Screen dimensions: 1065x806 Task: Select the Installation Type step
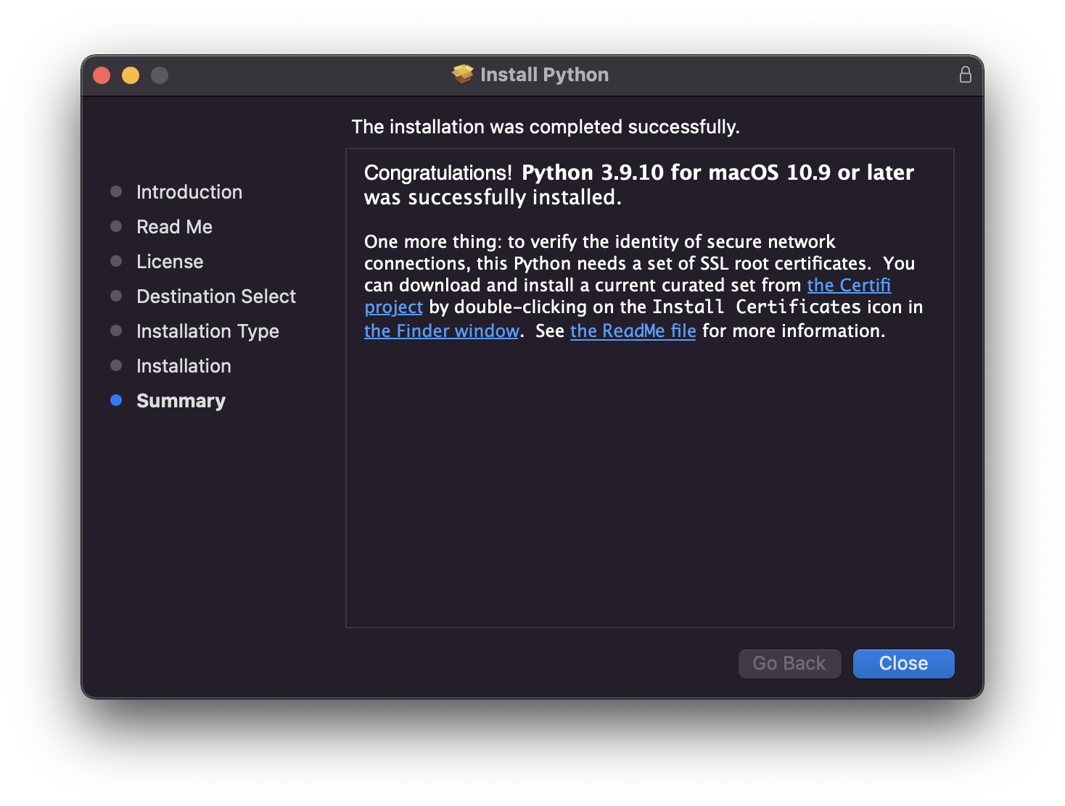[x=207, y=331]
